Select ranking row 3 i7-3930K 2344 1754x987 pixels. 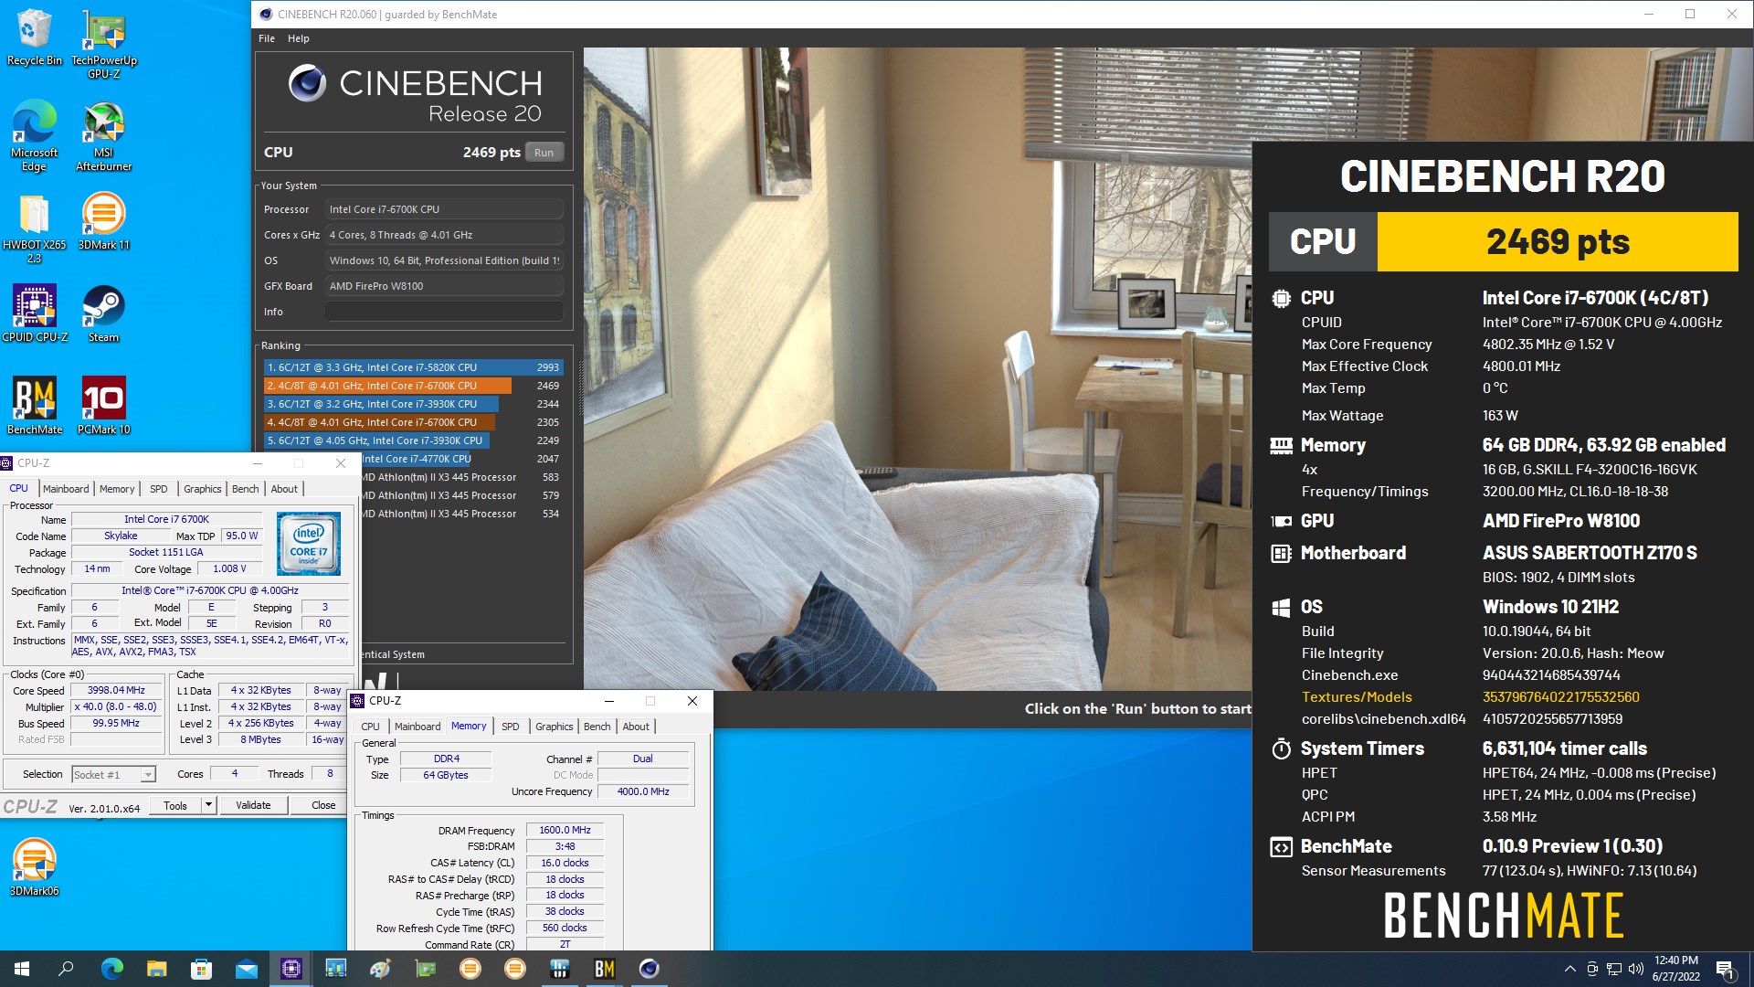coord(413,404)
